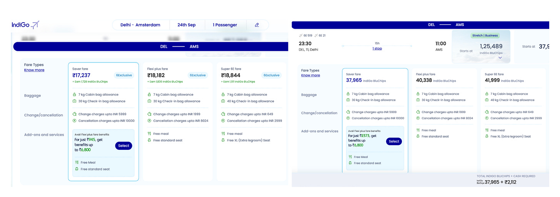The image size is (560, 197).
Task: Click Select button for the ₹945 Flexi upgrade
Action: 123,146
